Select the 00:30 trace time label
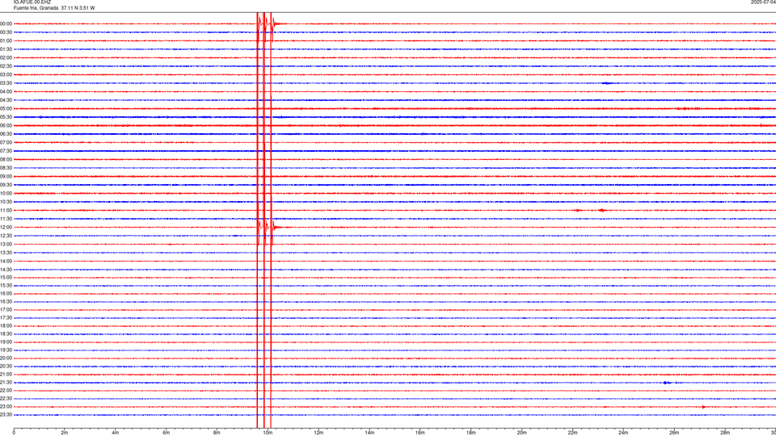The width and height of the screenshot is (776, 436). tap(6, 32)
